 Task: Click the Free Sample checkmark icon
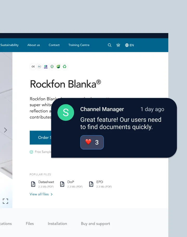[31, 152]
